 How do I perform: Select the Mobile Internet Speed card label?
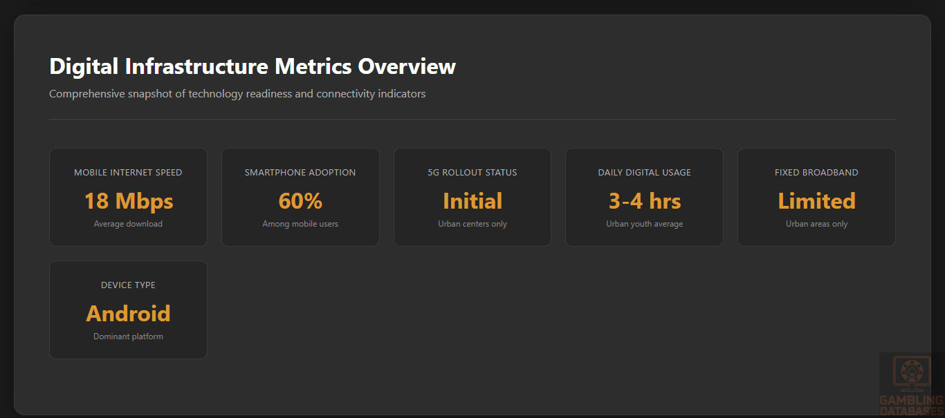click(128, 172)
